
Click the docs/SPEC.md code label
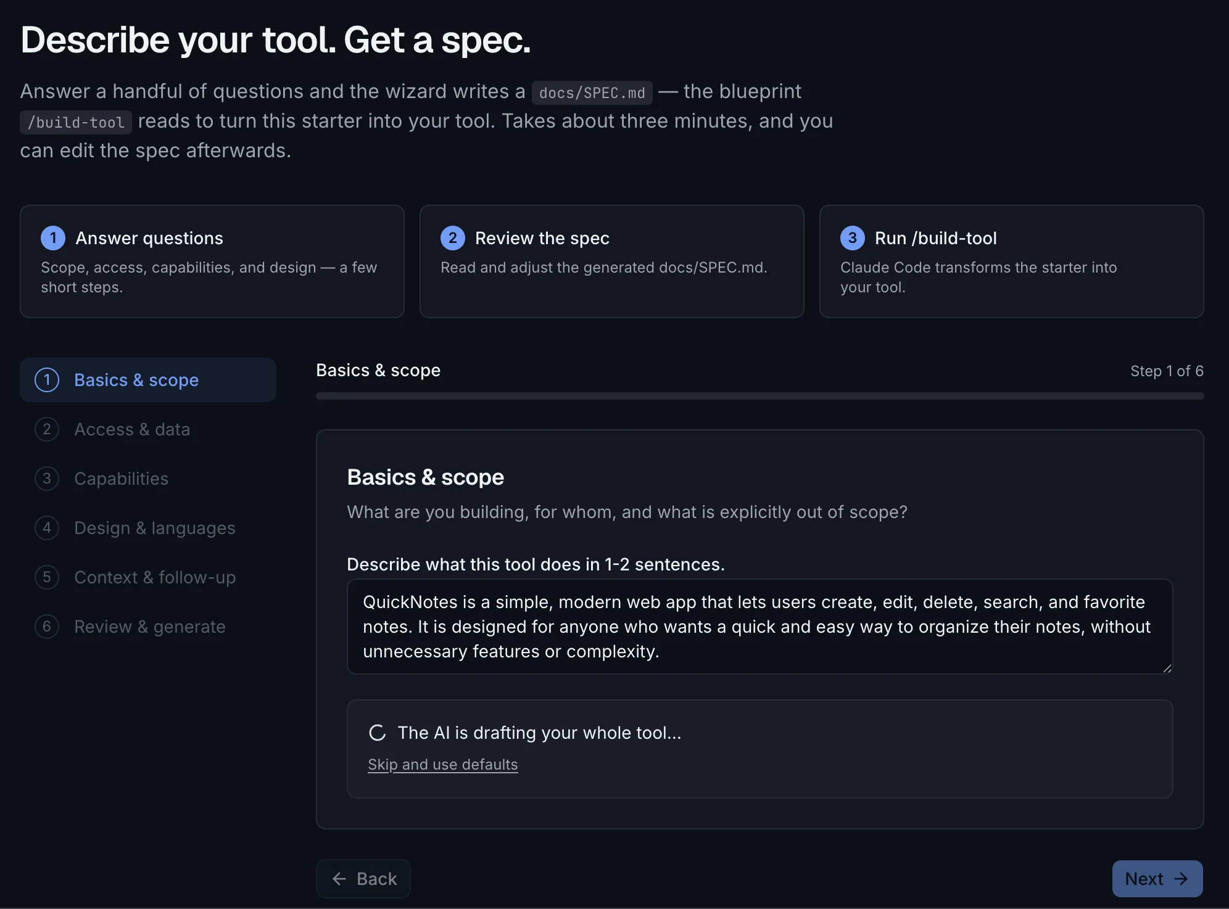pyautogui.click(x=592, y=93)
